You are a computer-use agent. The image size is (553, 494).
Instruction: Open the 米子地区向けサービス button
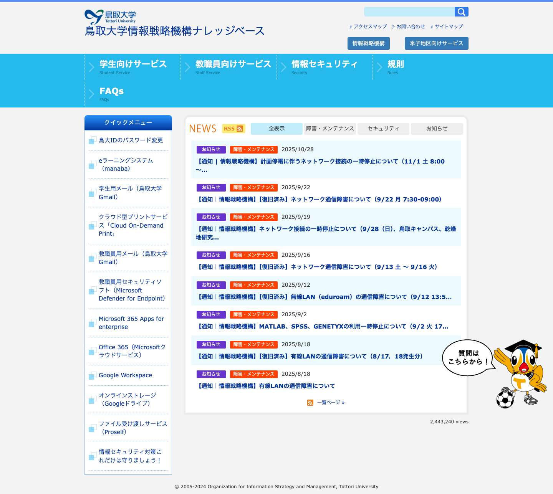(436, 43)
